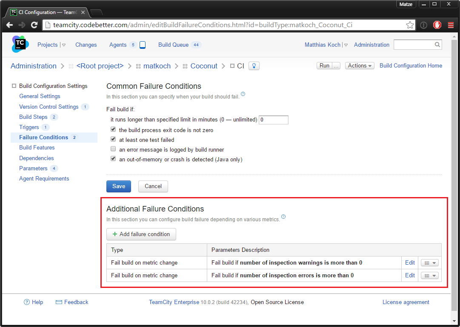Click the time limit minutes input field
This screenshot has height=327, width=460.
coord(274,120)
